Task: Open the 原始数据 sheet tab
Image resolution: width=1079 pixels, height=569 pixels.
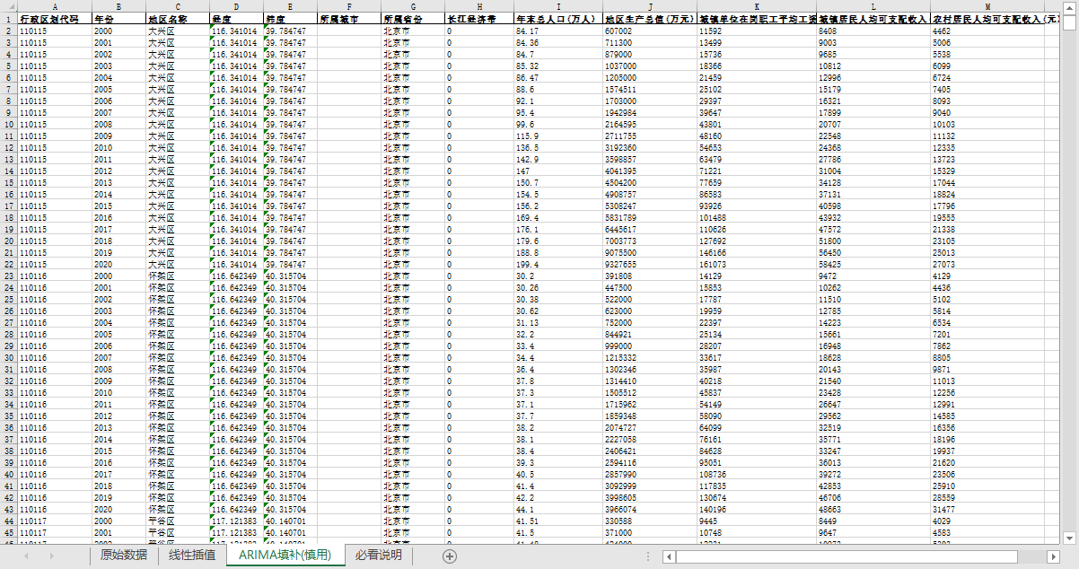Action: 123,556
